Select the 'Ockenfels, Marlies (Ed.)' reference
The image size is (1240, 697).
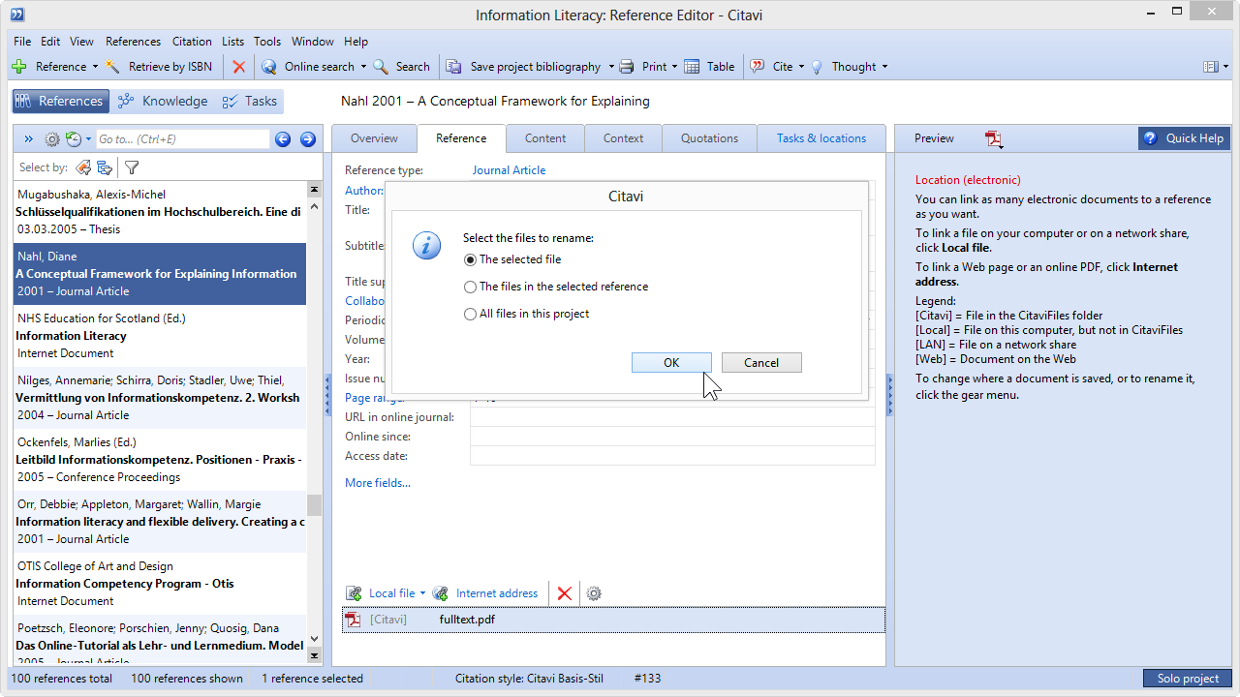click(160, 460)
